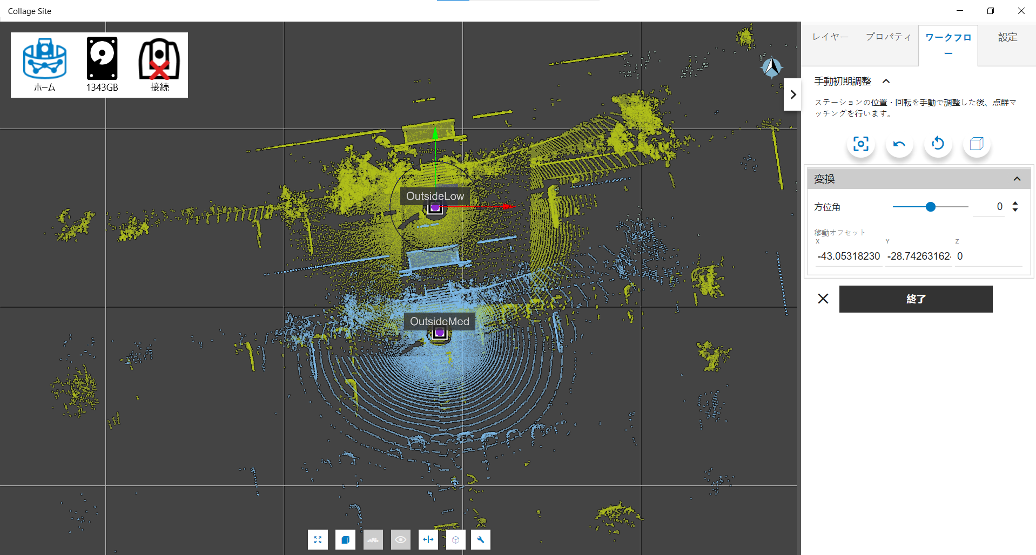
Task: Switch to the レイヤー tab
Action: point(830,37)
